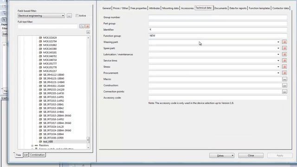This screenshot has width=297, height=167.
Task: Select part MOE.021624 icon in tree
Action: click(40, 38)
